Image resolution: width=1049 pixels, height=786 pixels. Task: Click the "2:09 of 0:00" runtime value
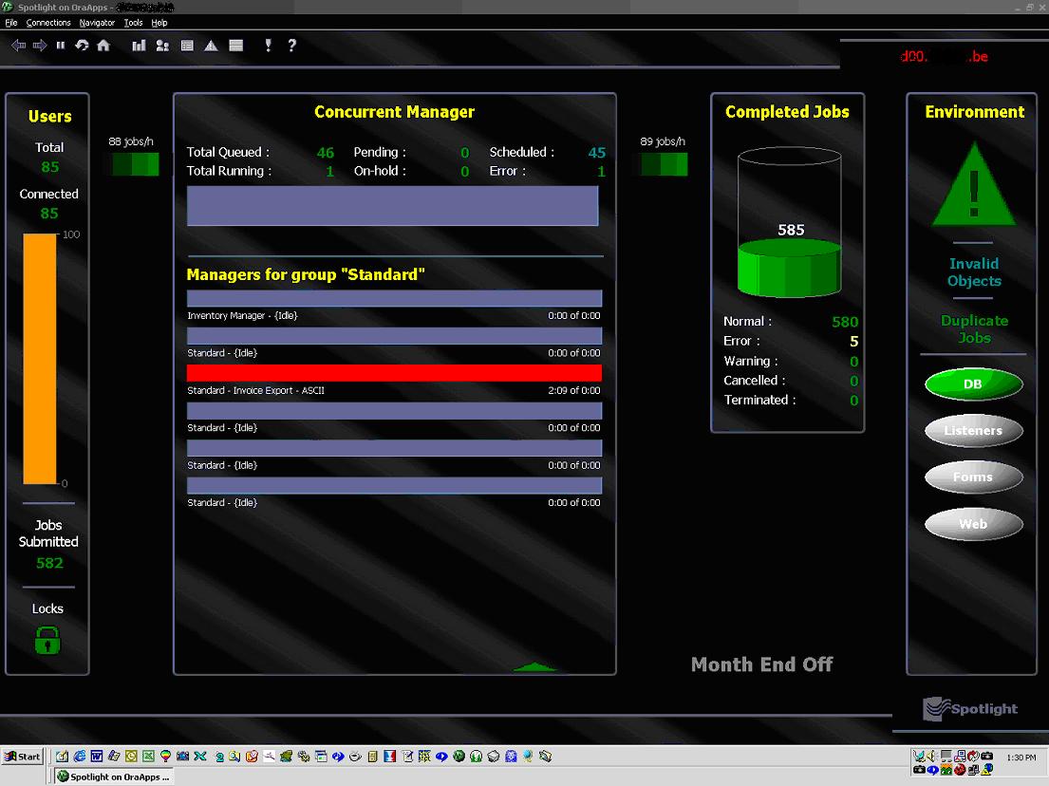click(574, 390)
